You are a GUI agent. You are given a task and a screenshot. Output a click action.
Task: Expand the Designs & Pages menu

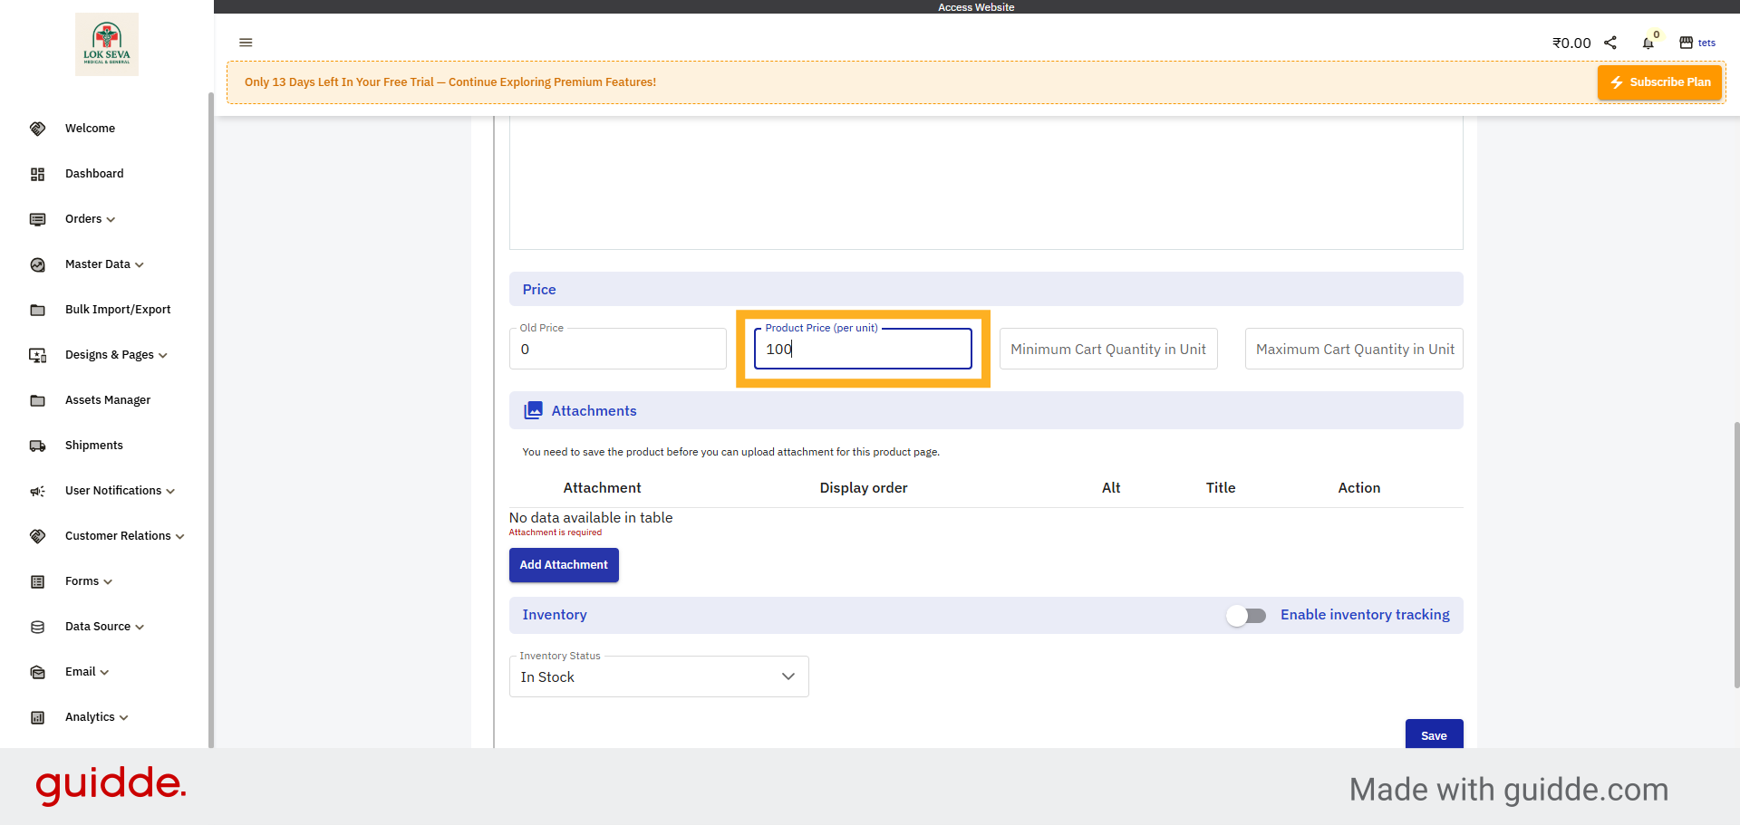point(116,355)
